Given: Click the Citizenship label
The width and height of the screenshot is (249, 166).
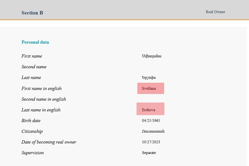Looking at the screenshot, I should click(x=32, y=131).
